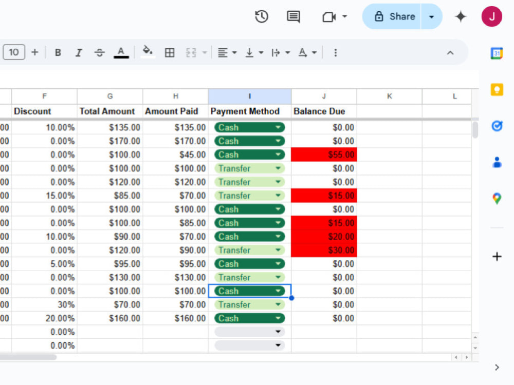Select column K header
This screenshot has height=385, width=514.
(390, 97)
